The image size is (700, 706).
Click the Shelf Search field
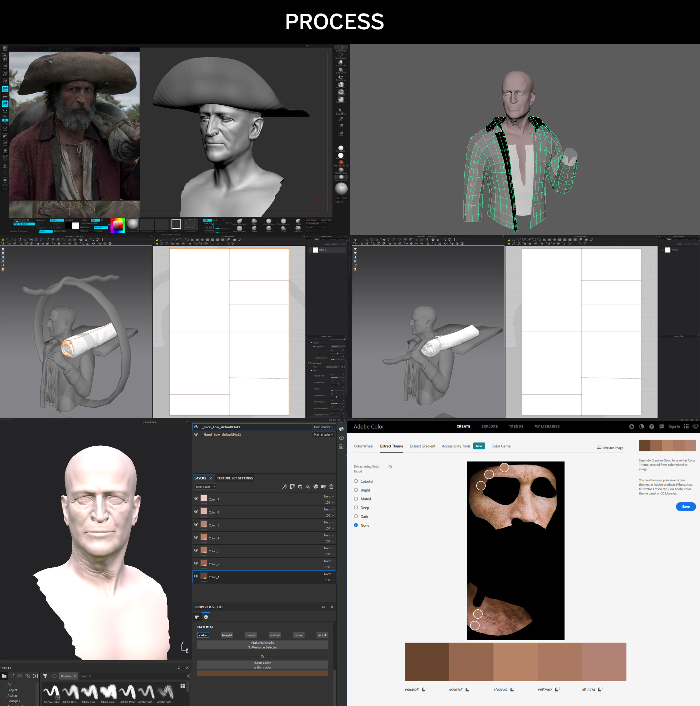click(132, 676)
